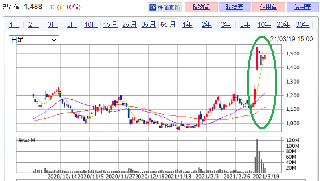320x181 pixels.
Task: Select the active 6ヶ月 tab
Action: (168, 24)
